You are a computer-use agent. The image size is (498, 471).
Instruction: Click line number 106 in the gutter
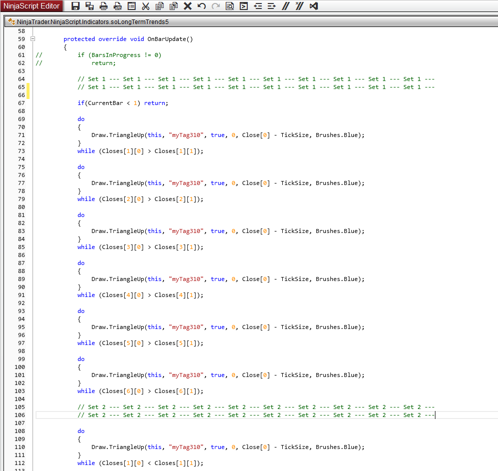pyautogui.click(x=20, y=415)
